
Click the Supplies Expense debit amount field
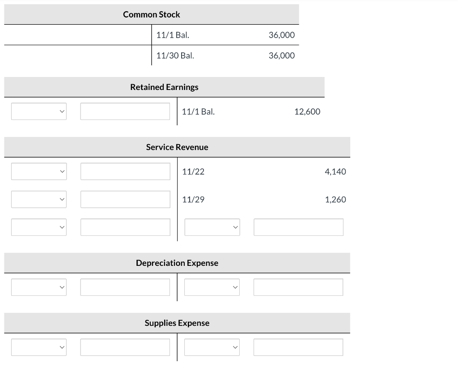(x=125, y=347)
